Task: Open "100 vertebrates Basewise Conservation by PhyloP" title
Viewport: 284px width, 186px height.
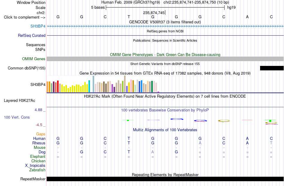Action: [165, 110]
